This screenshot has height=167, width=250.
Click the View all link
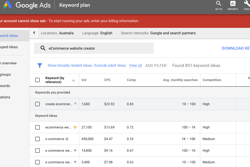coord(135,65)
